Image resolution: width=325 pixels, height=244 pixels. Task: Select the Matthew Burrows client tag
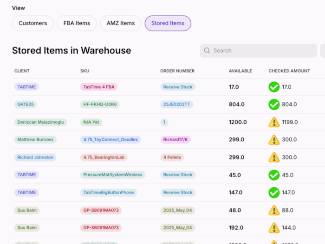(x=35, y=139)
